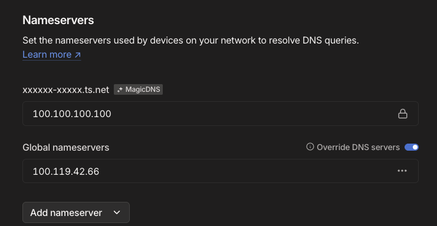The width and height of the screenshot is (437, 226).
Task: Click the Add nameserver button
Action: [x=76, y=212]
